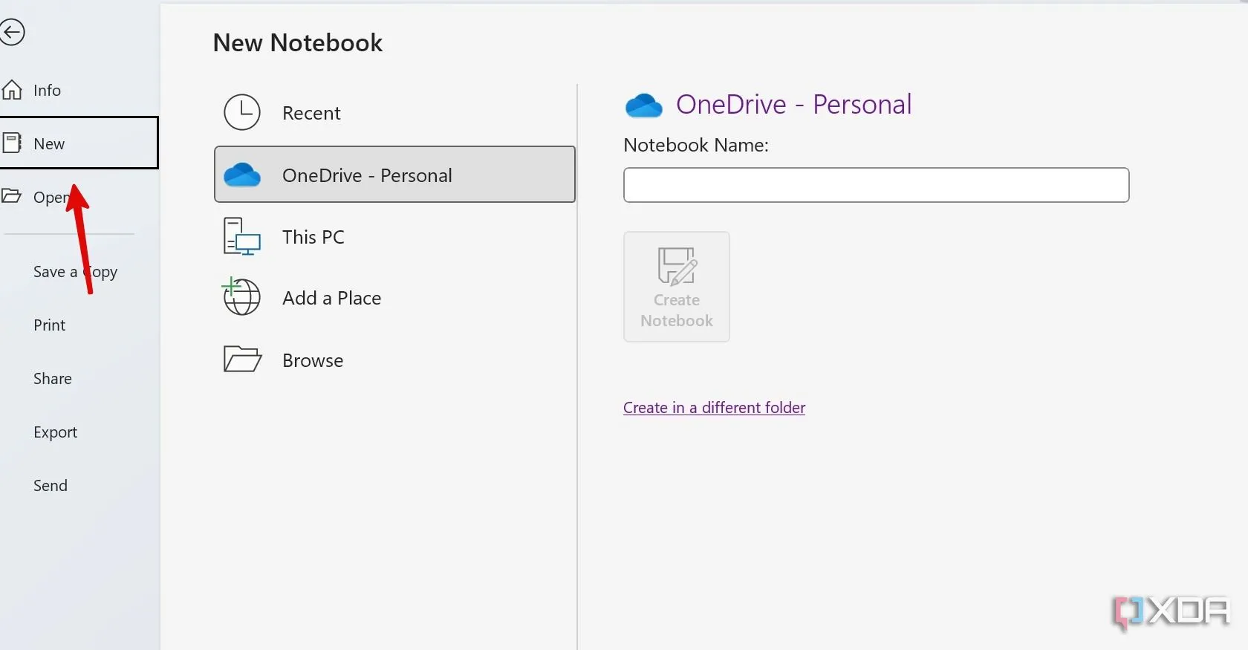Screen dimensions: 1248x650
Task: Focus the Notebook Name text field
Action: [x=876, y=185]
